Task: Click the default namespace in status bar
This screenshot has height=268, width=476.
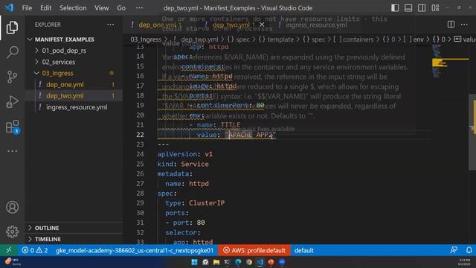Action: (x=304, y=250)
